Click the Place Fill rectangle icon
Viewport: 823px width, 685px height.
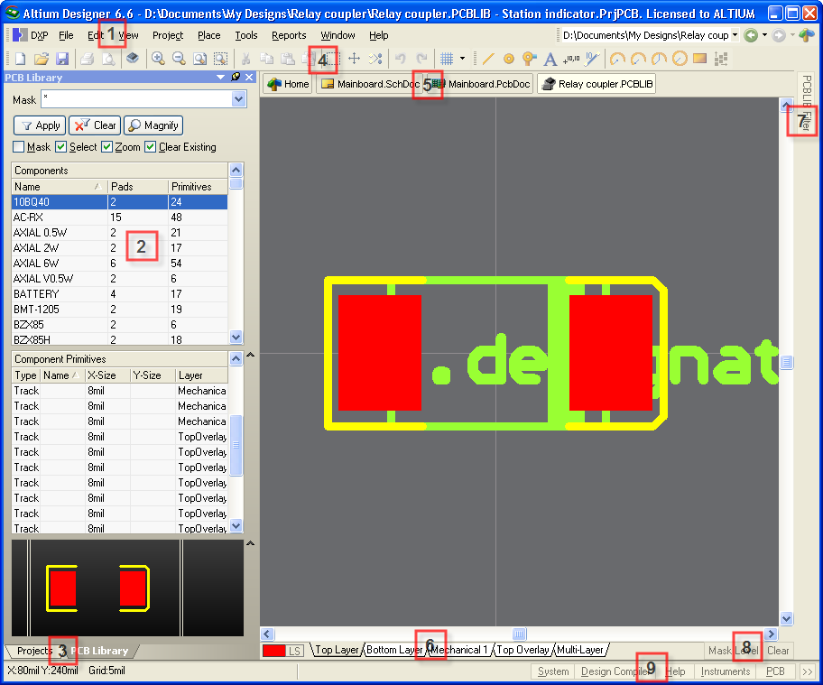click(x=699, y=59)
